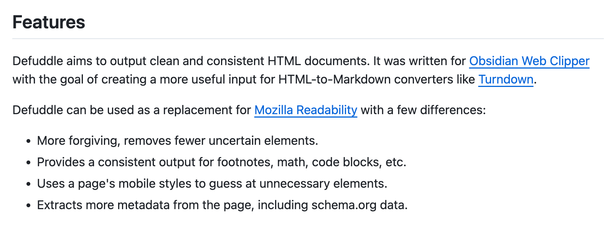Open the Mozilla Readability link

[x=306, y=110]
